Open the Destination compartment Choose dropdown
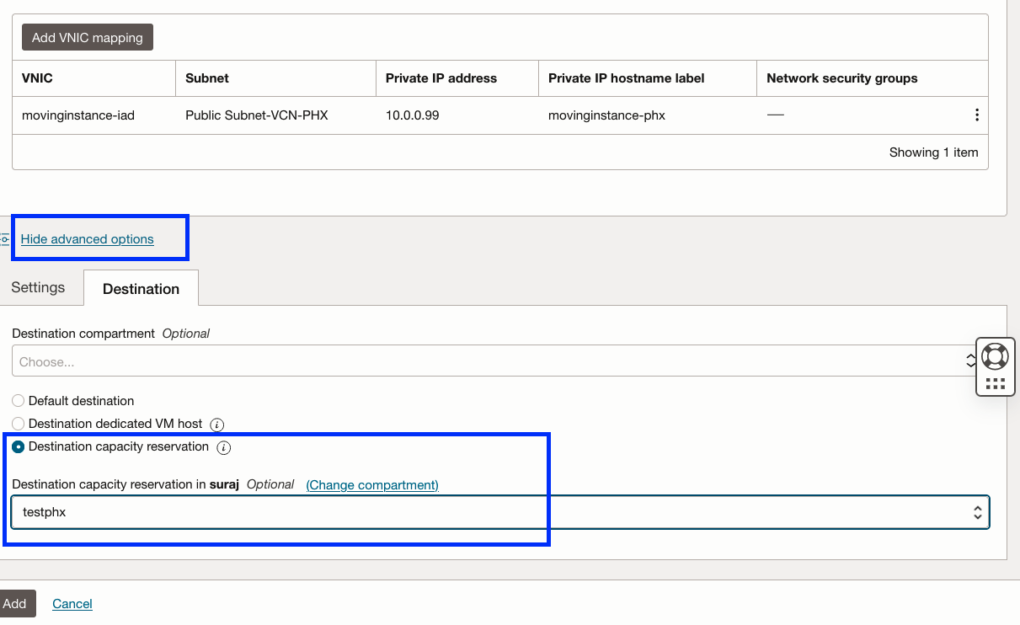1020x625 pixels. [x=489, y=362]
